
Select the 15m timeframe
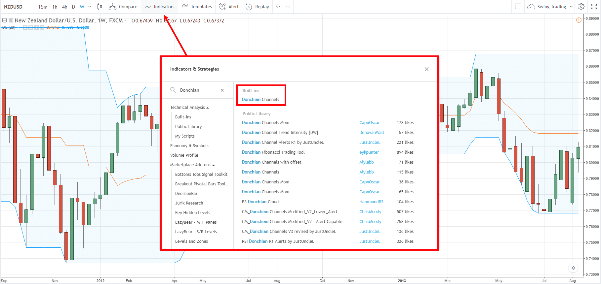tap(43, 7)
